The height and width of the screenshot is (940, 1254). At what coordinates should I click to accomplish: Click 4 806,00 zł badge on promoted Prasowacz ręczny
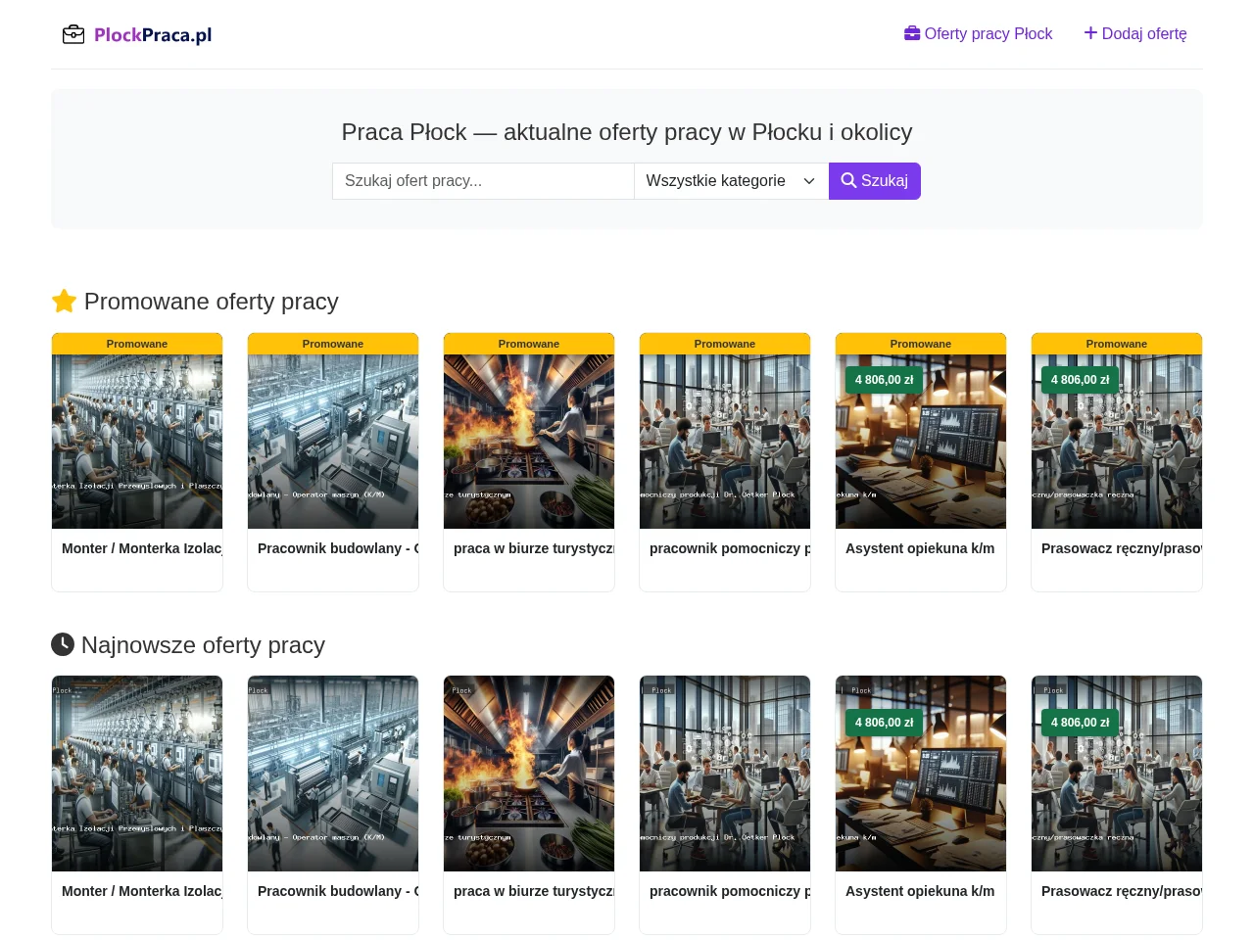[1080, 380]
